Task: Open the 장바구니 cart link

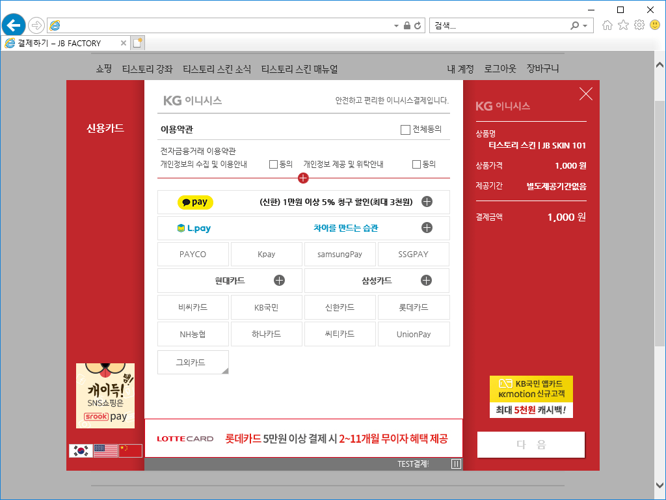Action: click(x=542, y=69)
